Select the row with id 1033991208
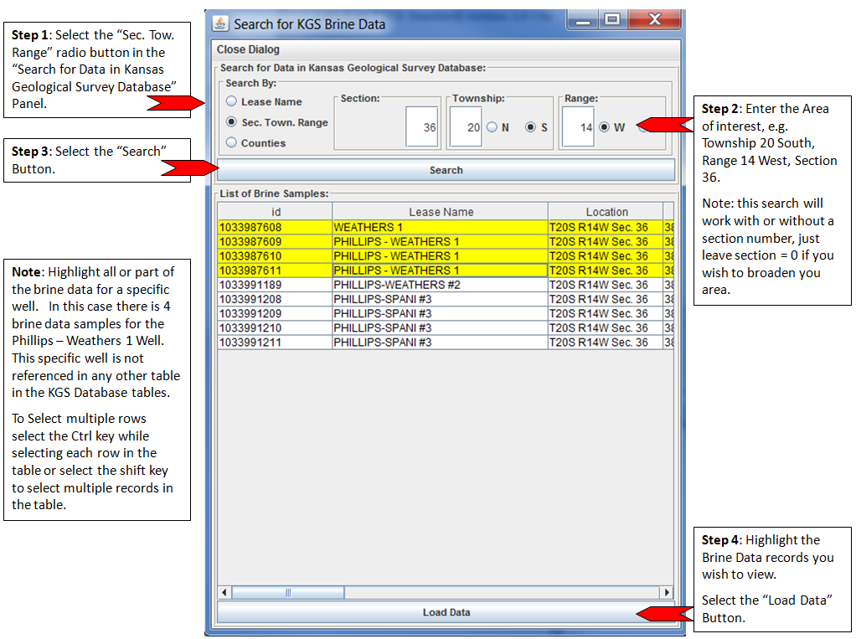The width and height of the screenshot is (856, 639). [446, 299]
